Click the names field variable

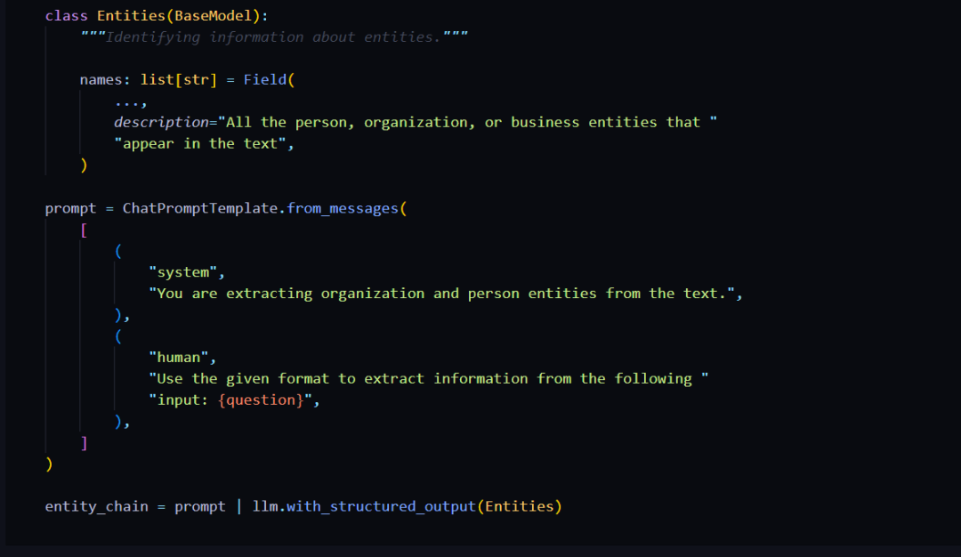click(101, 79)
